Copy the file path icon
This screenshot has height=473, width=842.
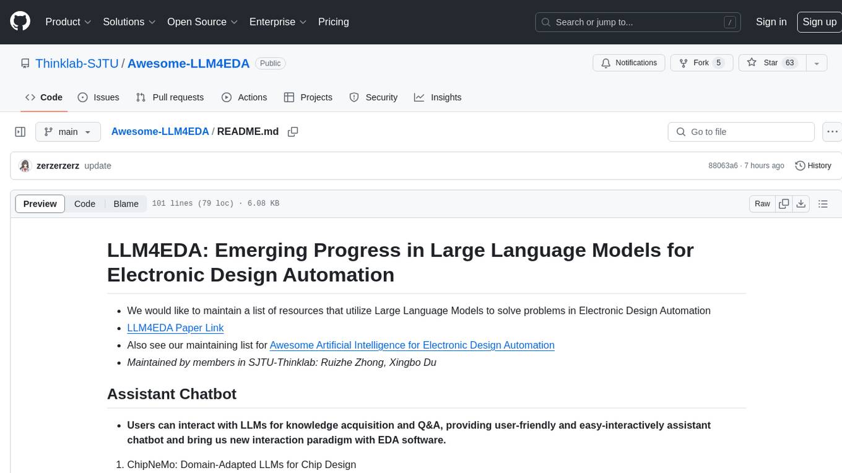(293, 132)
